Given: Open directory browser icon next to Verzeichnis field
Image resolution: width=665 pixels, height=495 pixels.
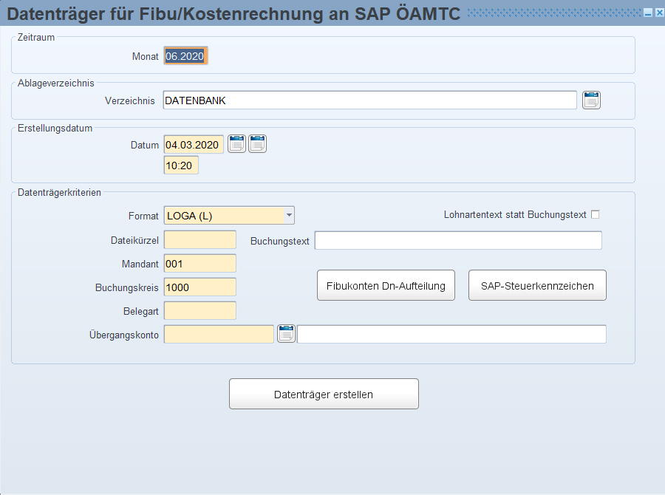Looking at the screenshot, I should point(591,100).
